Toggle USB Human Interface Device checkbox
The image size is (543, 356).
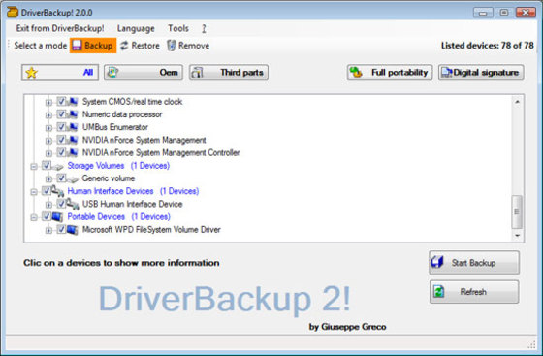[x=62, y=204]
